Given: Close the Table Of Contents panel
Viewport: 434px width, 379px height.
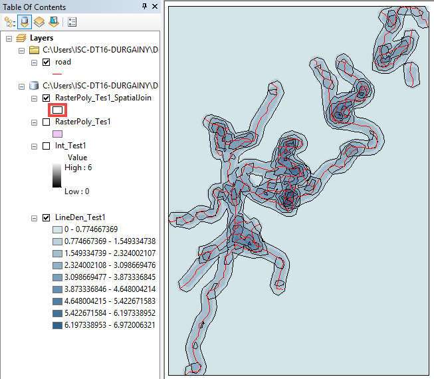Looking at the screenshot, I should click(155, 7).
